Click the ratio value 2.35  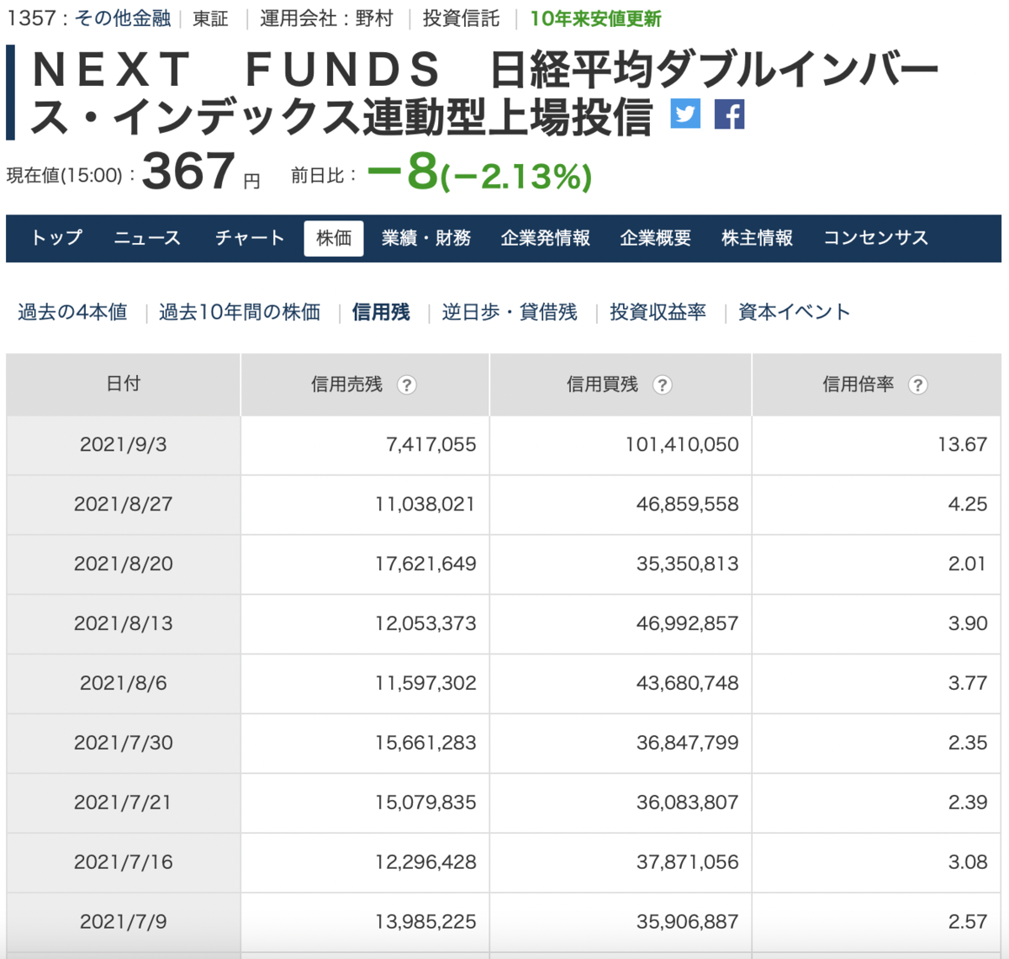click(968, 744)
